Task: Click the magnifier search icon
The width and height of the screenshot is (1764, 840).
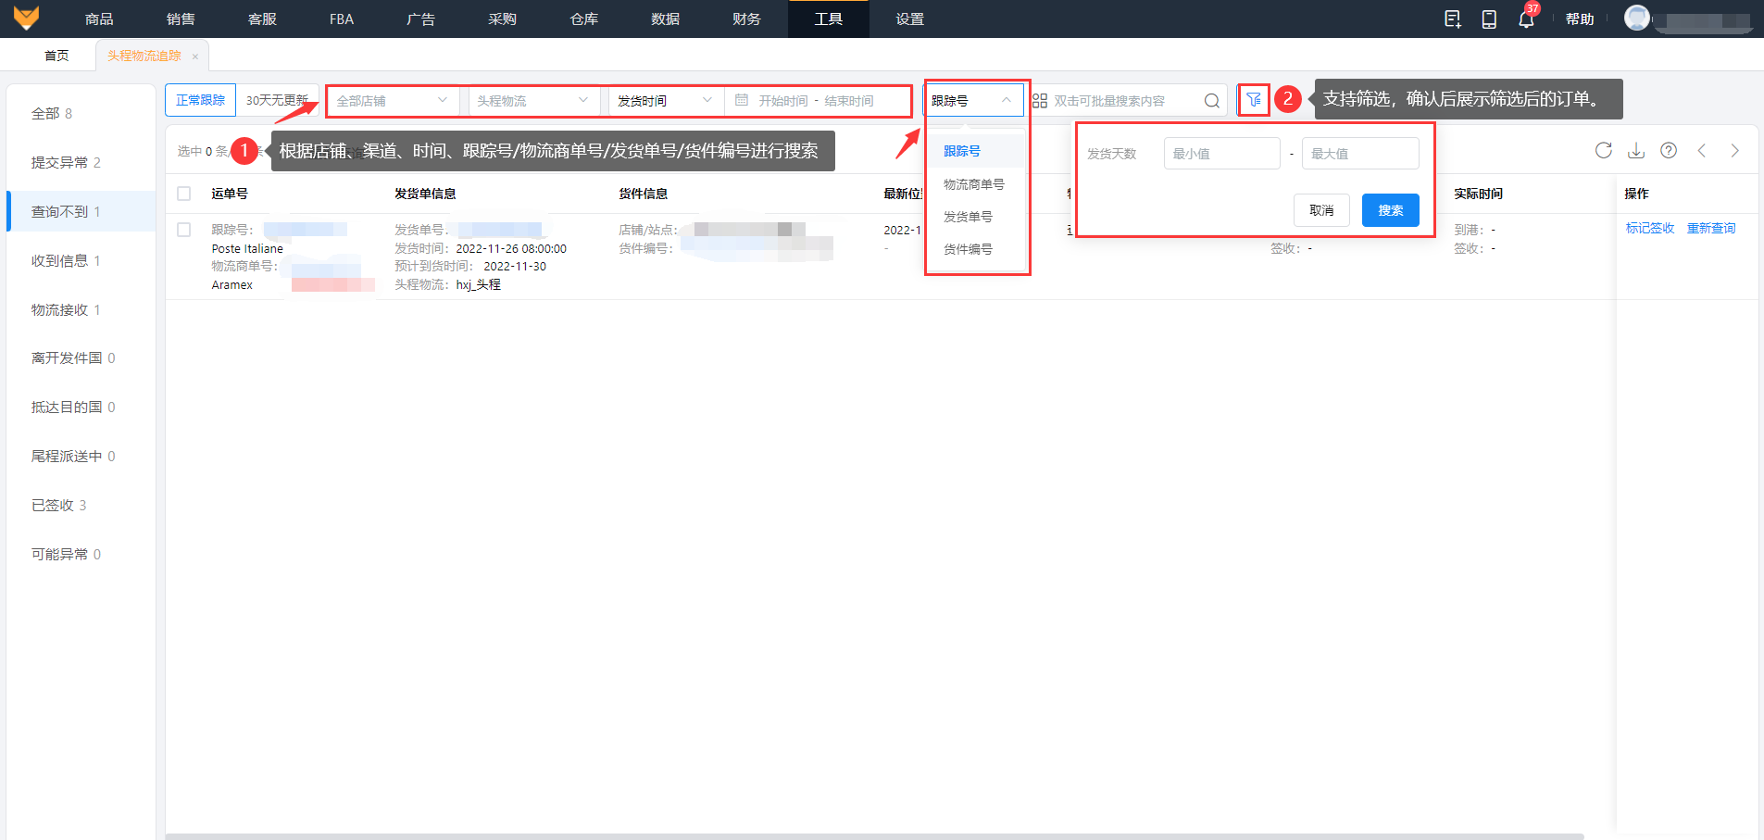Action: (1211, 100)
